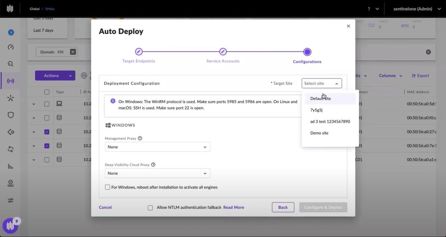The height and width of the screenshot is (237, 446).
Task: Open Deep Visibility Cloud Proxy dropdown
Action: click(157, 173)
